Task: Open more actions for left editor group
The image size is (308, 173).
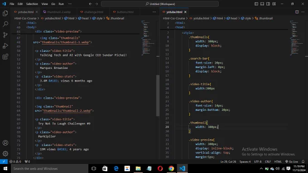Action: (154, 12)
